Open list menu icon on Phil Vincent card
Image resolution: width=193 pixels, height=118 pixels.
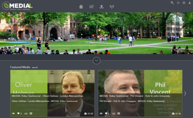click(119, 113)
